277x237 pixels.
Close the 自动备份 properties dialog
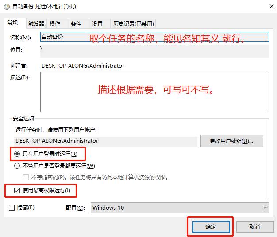(272, 6)
